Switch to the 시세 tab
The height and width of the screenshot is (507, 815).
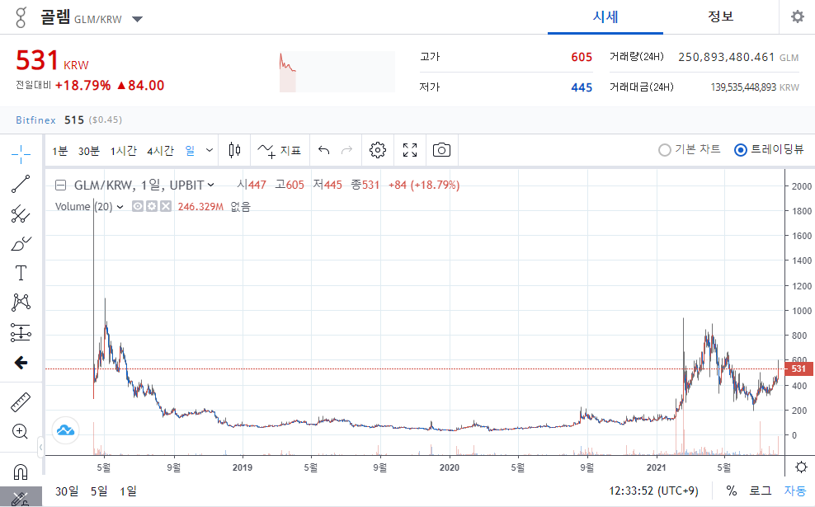605,16
